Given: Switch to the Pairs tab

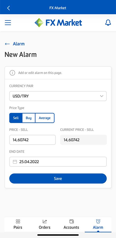Looking at the screenshot, I should [x=18, y=224].
